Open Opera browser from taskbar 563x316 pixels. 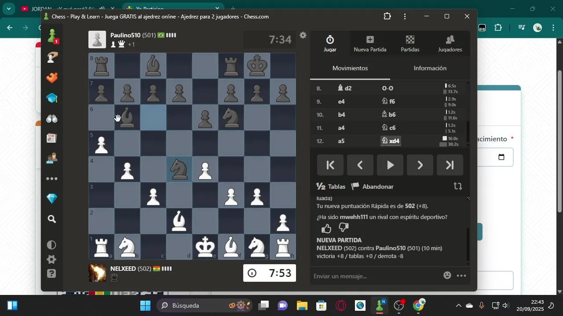pos(341,305)
